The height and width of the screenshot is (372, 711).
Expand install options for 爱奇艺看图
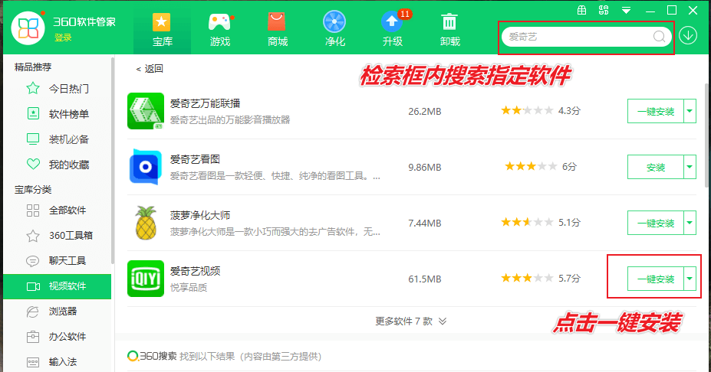tap(690, 167)
